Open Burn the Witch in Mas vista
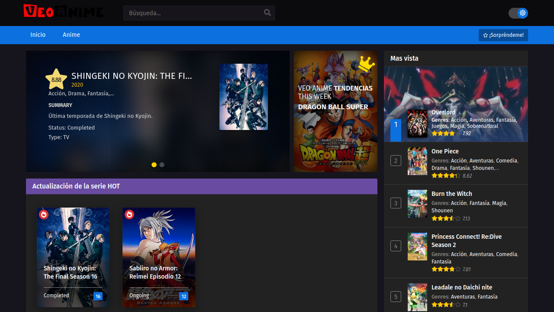Screen dimensions: 554x312 (x=452, y=194)
